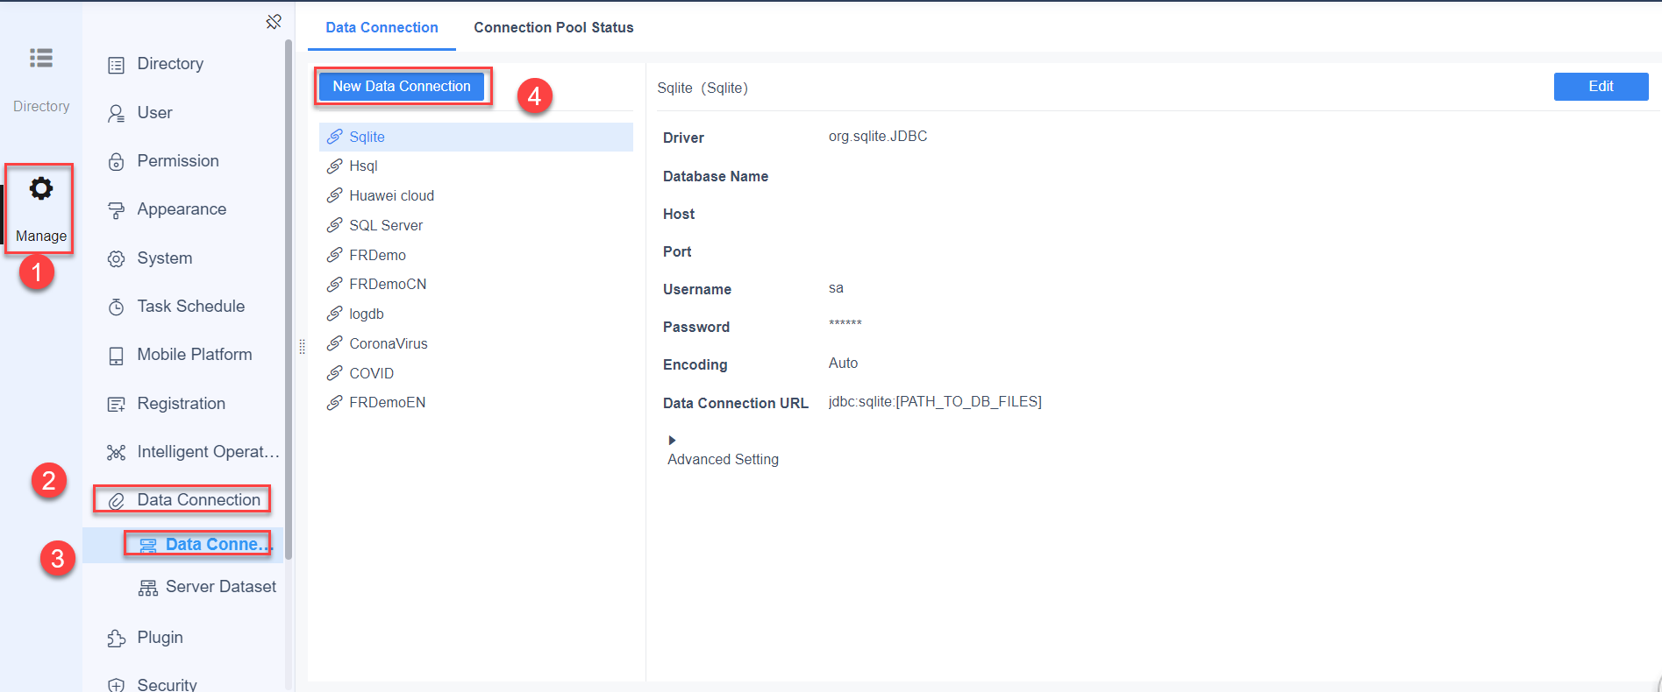The height and width of the screenshot is (692, 1662).
Task: Click the Task Schedule clock icon
Action: coord(116,307)
